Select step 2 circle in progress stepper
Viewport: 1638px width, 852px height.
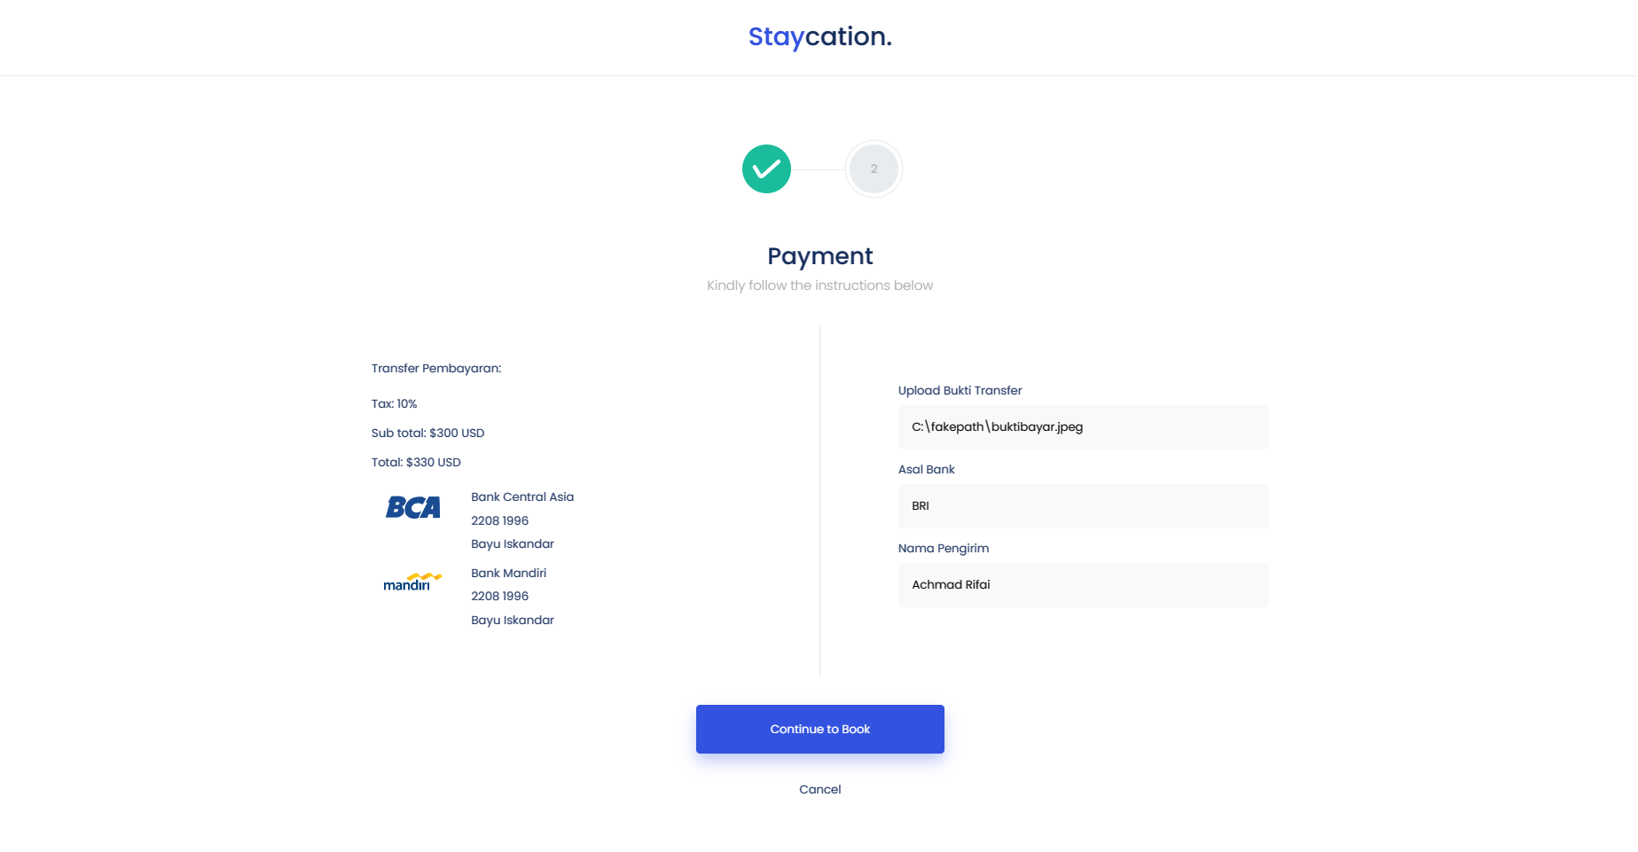pos(874,168)
